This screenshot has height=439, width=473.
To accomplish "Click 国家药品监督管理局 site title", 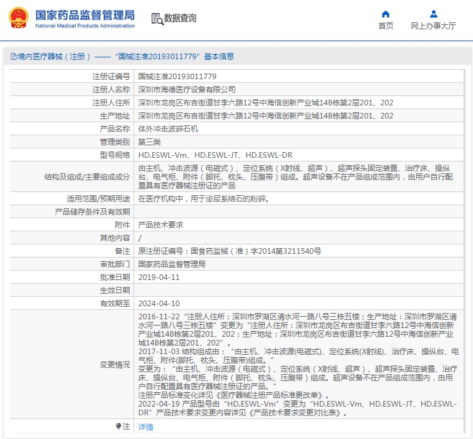I will coord(85,15).
